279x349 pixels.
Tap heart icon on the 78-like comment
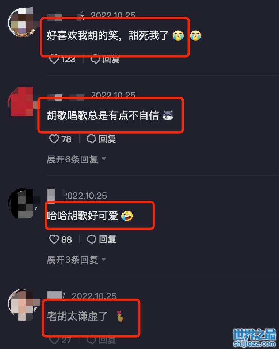point(54,139)
